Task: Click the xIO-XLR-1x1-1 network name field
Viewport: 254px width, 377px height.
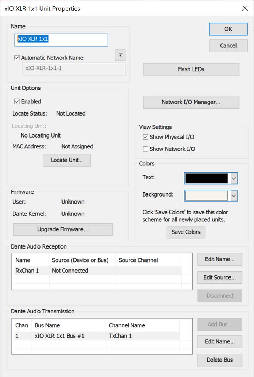Action: 74,69
